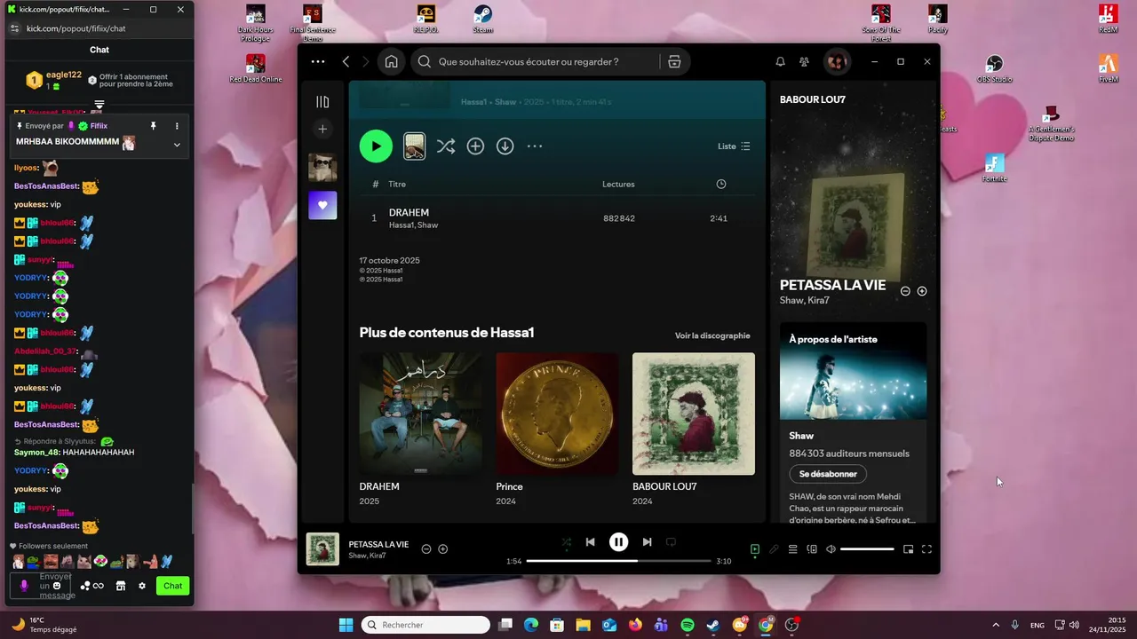
Task: Open Spotify notifications bell
Action: (x=780, y=62)
